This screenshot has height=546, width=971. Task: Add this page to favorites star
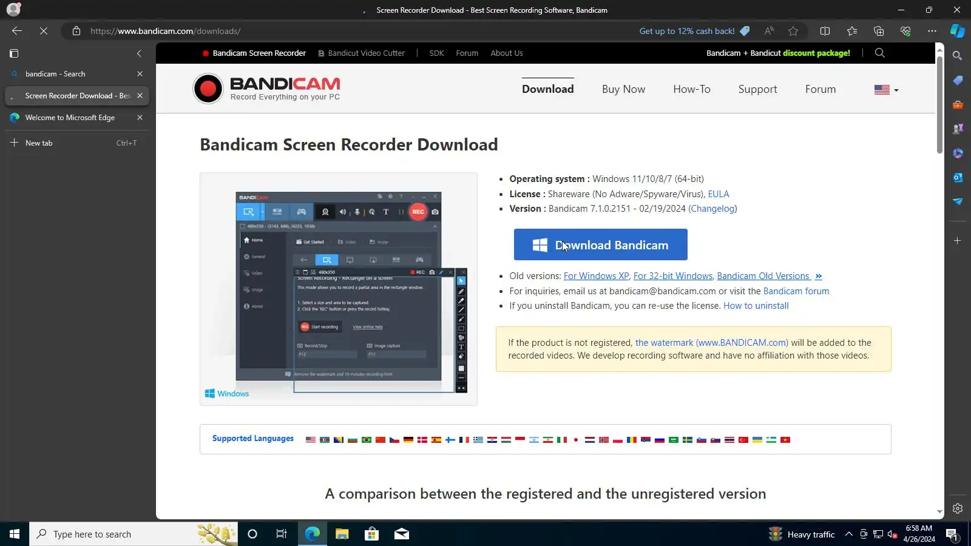793,31
